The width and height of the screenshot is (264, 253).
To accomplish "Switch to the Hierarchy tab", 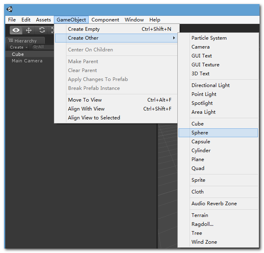I will pos(25,40).
